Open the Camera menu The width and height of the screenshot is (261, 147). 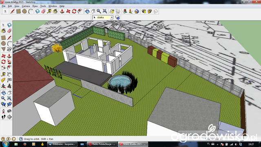[x=26, y=6]
